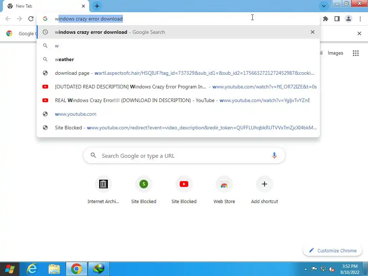Viewport: 368px width, 276px height.
Task: Click the clock icon beside the first suggestion
Action: (x=45, y=32)
